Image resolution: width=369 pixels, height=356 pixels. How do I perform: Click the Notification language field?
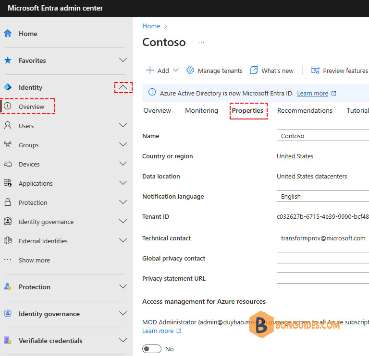click(x=323, y=196)
